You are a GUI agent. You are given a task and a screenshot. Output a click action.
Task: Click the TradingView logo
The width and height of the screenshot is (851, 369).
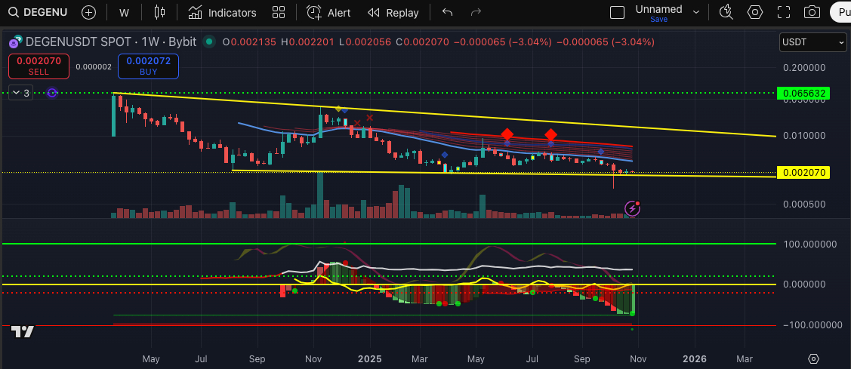23,331
